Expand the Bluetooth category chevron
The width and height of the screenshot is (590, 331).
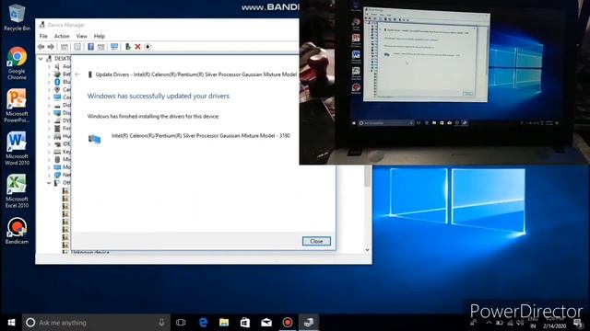coord(49,82)
